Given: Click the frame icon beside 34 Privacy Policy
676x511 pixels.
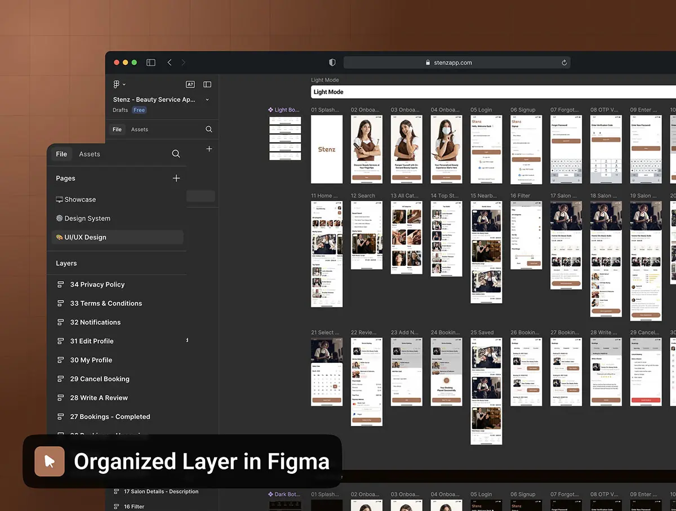Looking at the screenshot, I should coord(61,285).
